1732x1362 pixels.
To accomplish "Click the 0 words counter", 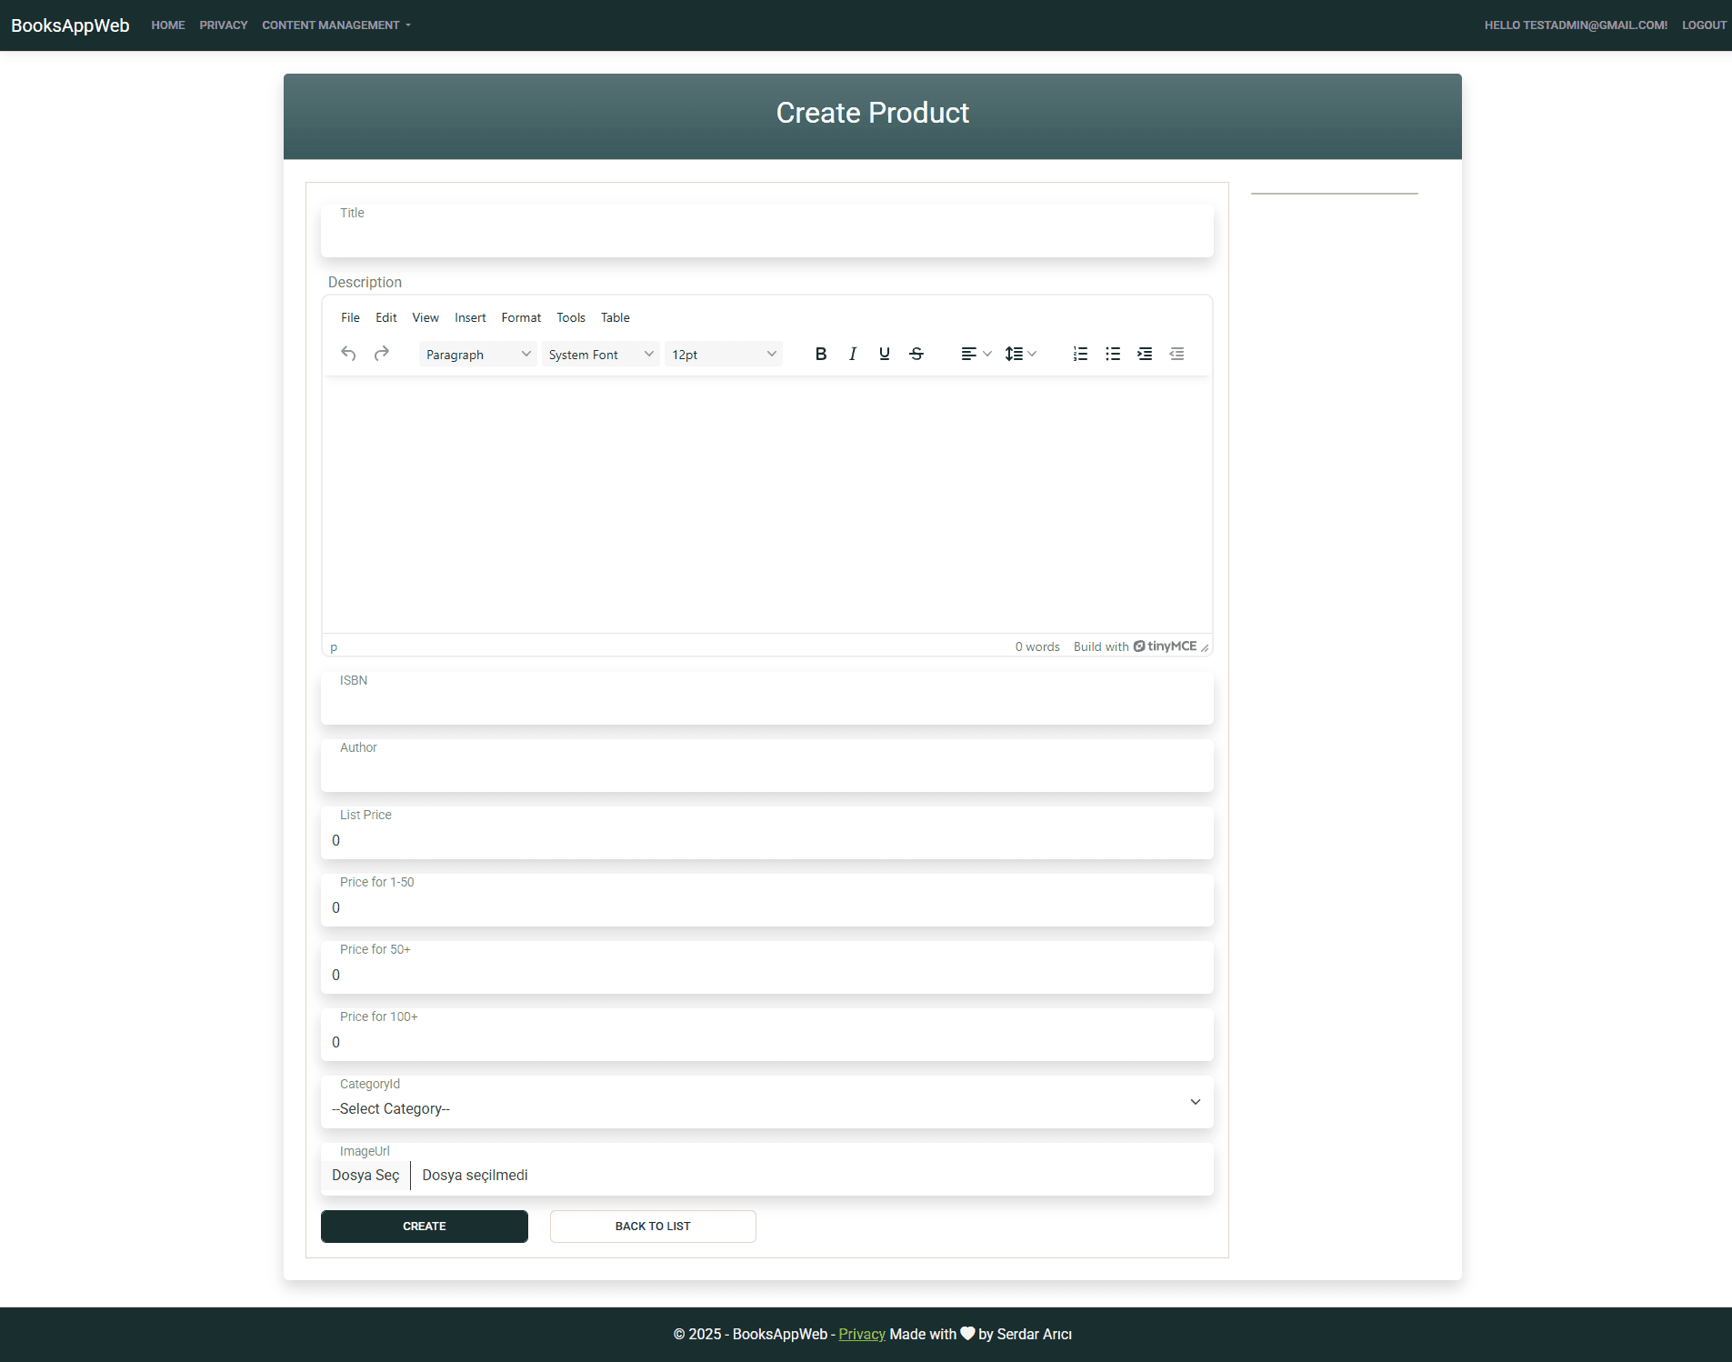I will pos(1037,646).
